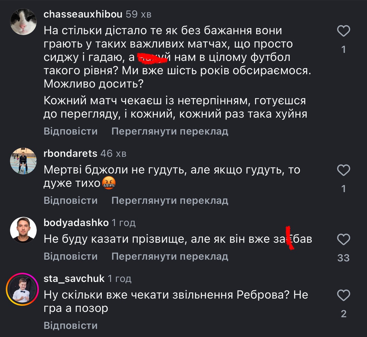Open bodyadashko profile avatar
The image size is (367, 337).
click(x=24, y=230)
